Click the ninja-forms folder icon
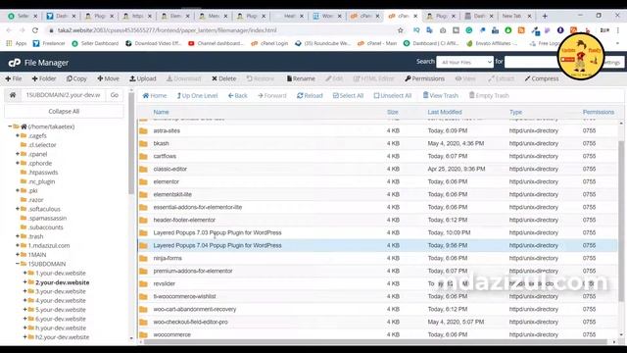 (x=143, y=259)
